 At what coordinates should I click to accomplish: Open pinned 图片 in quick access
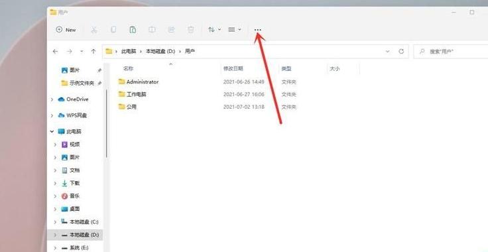point(75,70)
